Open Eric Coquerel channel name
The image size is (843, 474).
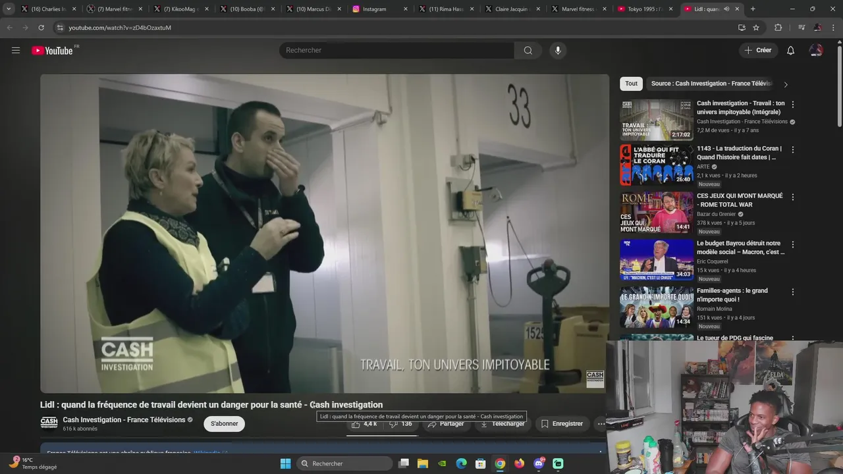coord(712,261)
